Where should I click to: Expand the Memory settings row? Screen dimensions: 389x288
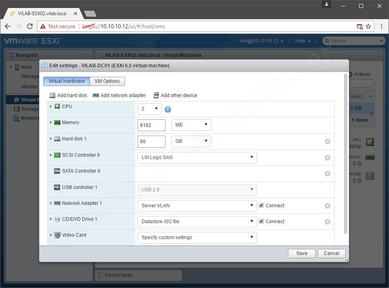tap(50, 122)
